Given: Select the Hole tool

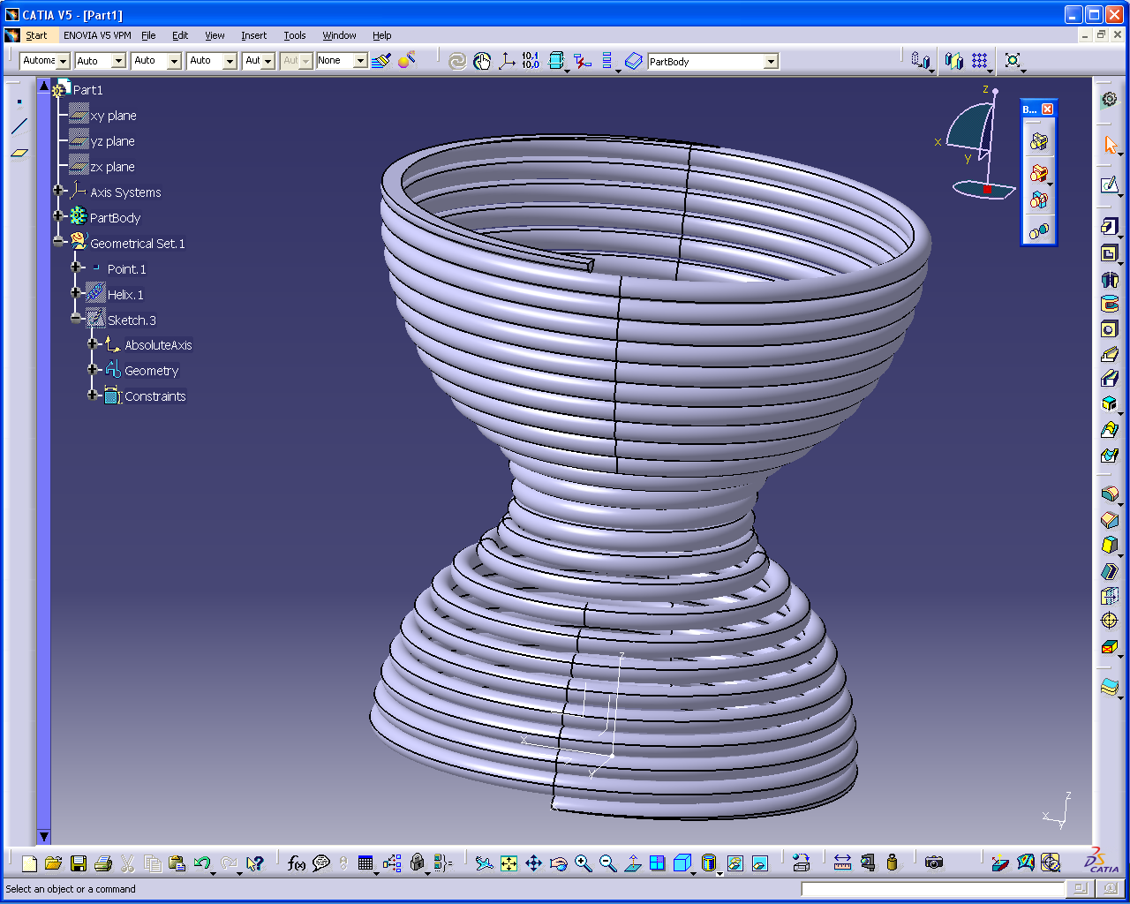Looking at the screenshot, I should [x=1110, y=329].
